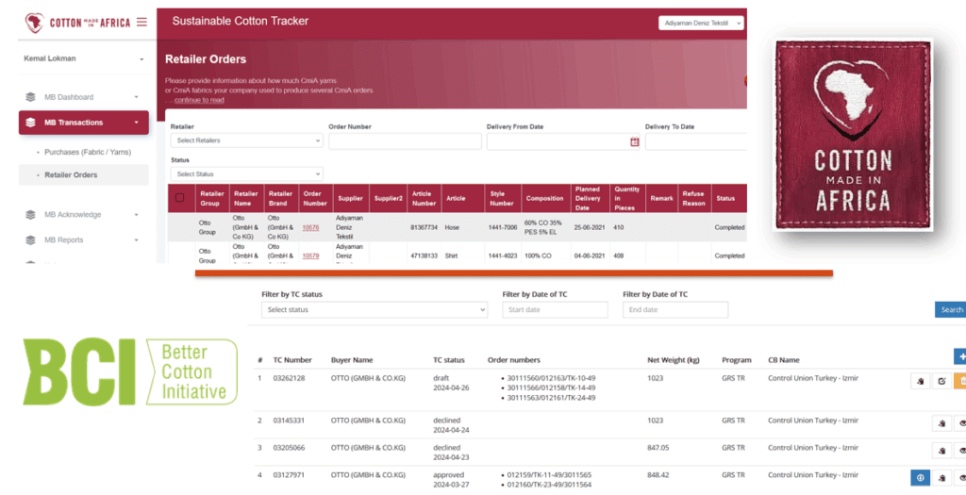Open order number 10576 link
966x495 pixels.
pyautogui.click(x=310, y=227)
